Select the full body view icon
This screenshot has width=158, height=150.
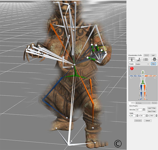(x=131, y=59)
